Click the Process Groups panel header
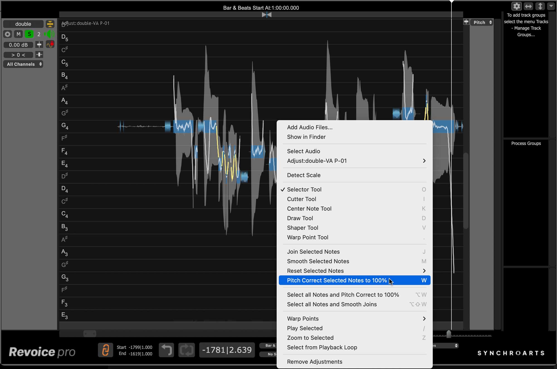The image size is (557, 369). (526, 143)
